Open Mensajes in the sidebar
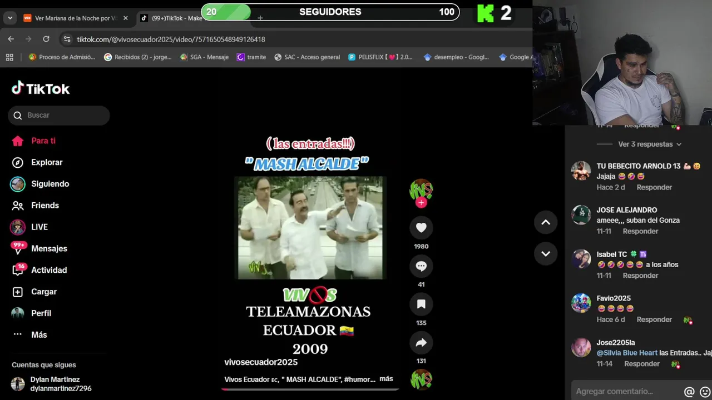Screen dimensions: 712x400 coord(39,248)
